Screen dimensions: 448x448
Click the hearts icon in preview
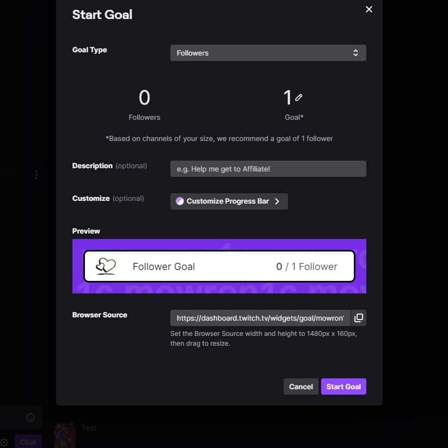click(106, 266)
